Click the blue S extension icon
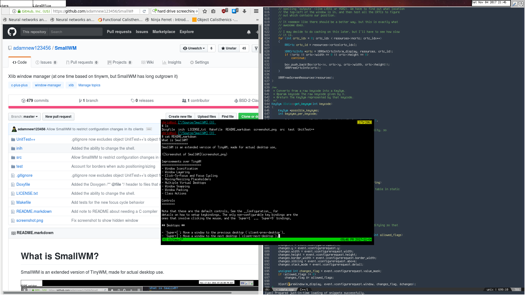 [235, 11]
